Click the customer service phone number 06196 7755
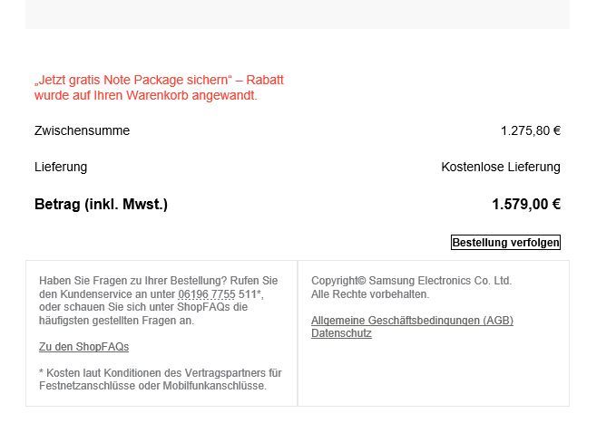The image size is (616, 423). coord(207,294)
